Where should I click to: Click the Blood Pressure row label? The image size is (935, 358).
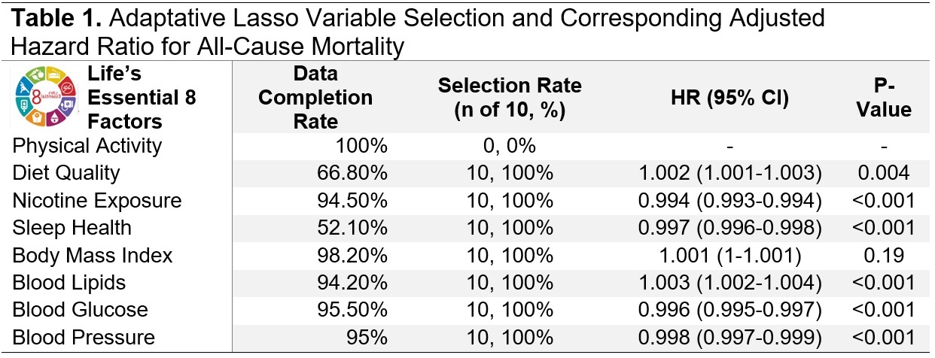point(83,338)
